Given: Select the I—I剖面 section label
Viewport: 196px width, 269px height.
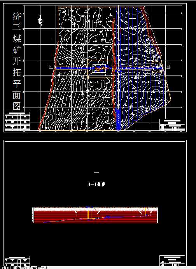Looking at the screenshot, I should coord(96,184).
